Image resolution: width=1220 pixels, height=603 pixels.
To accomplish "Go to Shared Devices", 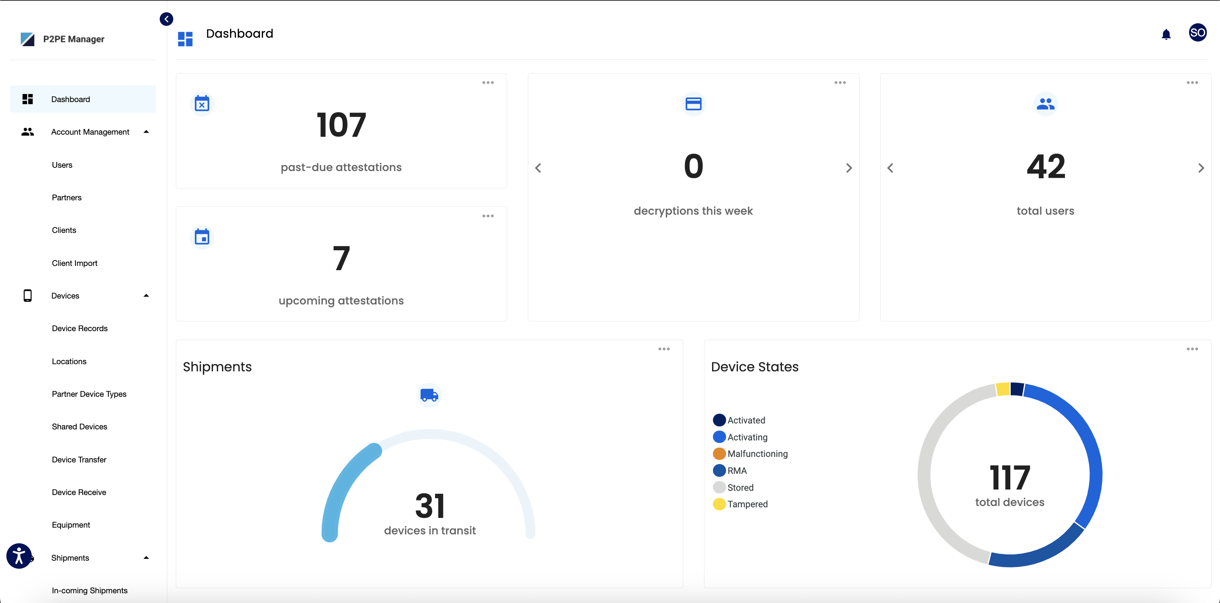I will (x=80, y=427).
